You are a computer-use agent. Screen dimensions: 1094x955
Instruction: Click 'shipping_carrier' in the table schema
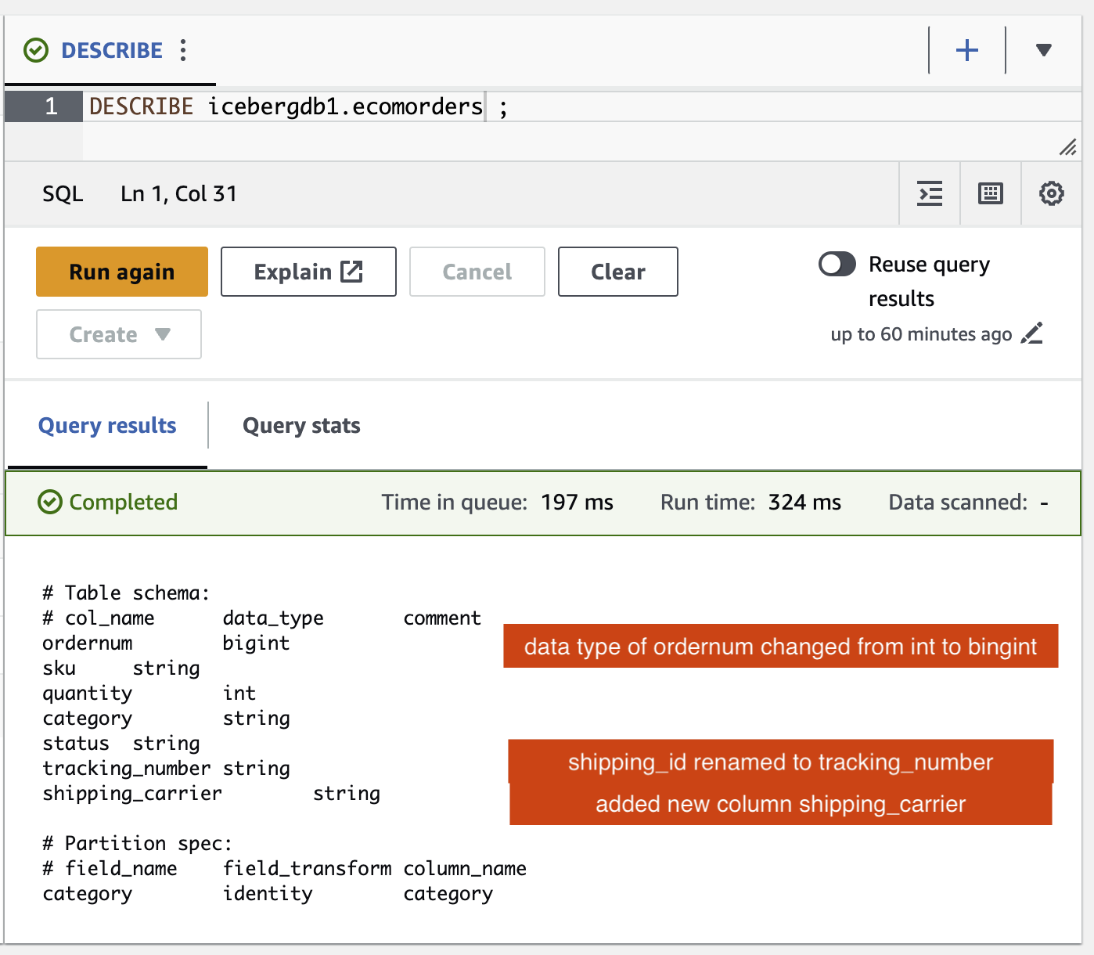132,794
